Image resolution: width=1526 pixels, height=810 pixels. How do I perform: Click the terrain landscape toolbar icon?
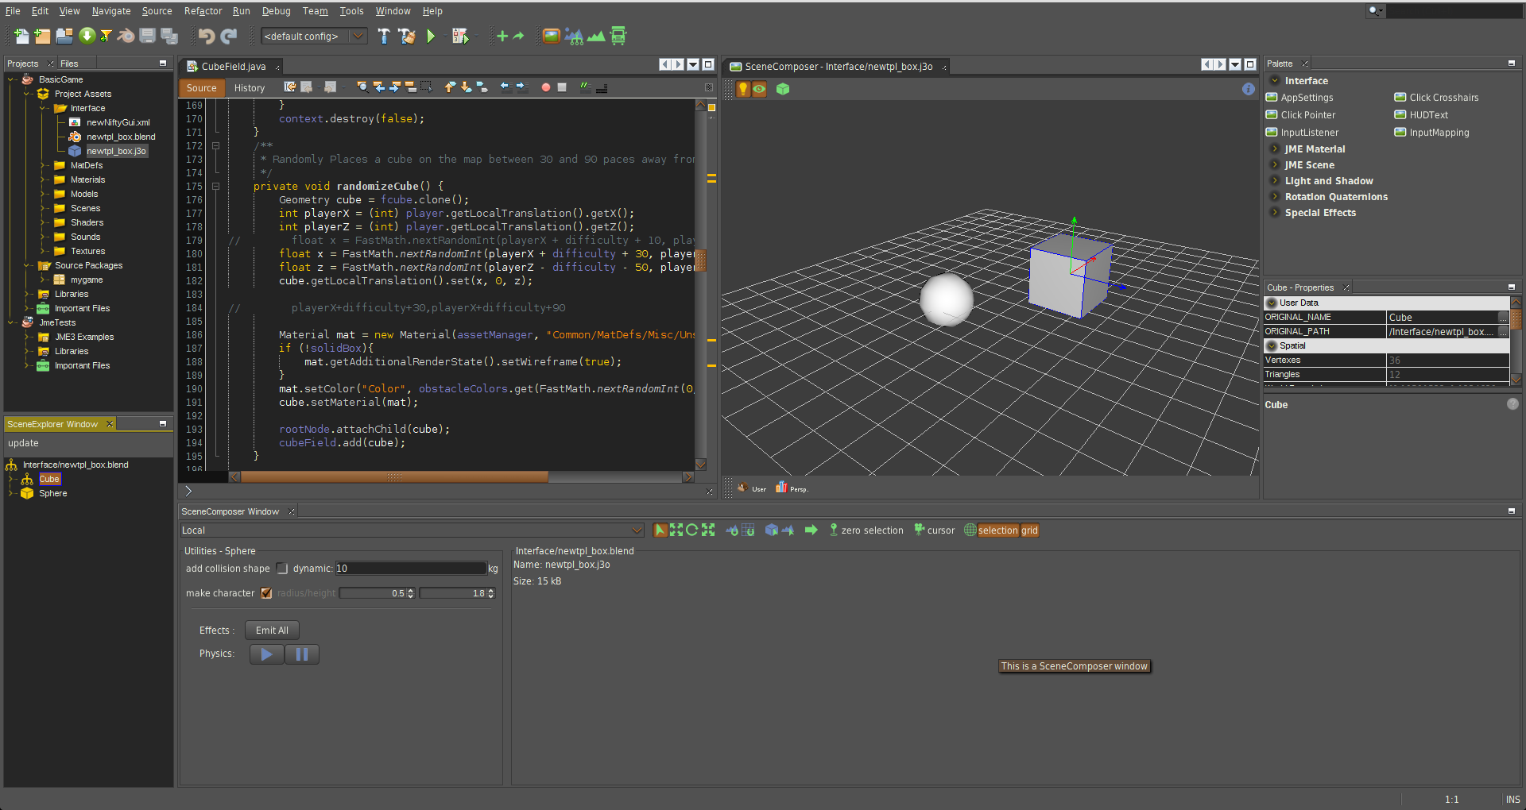click(596, 36)
